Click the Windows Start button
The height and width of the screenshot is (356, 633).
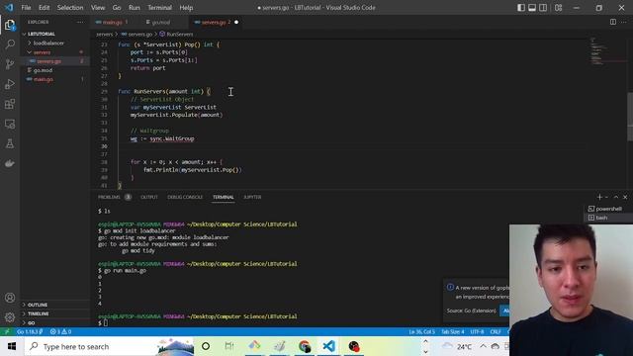tap(12, 346)
